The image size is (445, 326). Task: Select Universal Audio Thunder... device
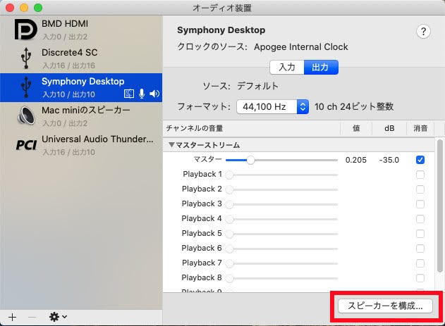tap(81, 145)
